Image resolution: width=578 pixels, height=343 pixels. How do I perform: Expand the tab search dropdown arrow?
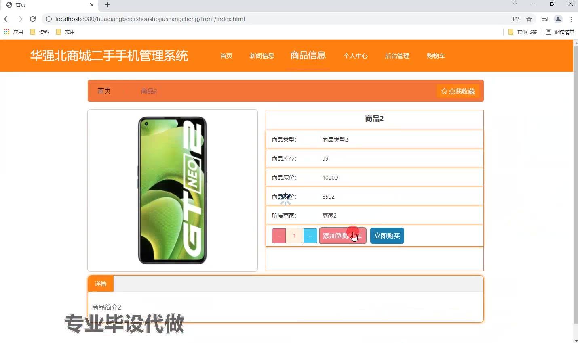(515, 4)
